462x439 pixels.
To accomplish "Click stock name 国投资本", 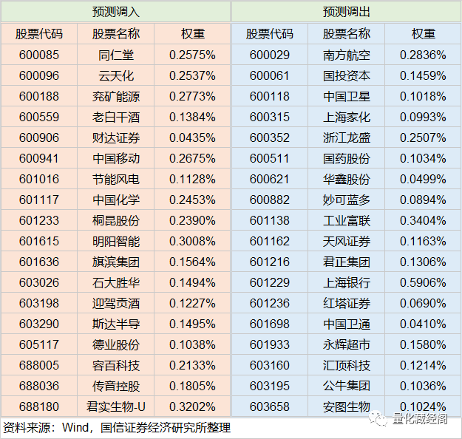I will (347, 75).
